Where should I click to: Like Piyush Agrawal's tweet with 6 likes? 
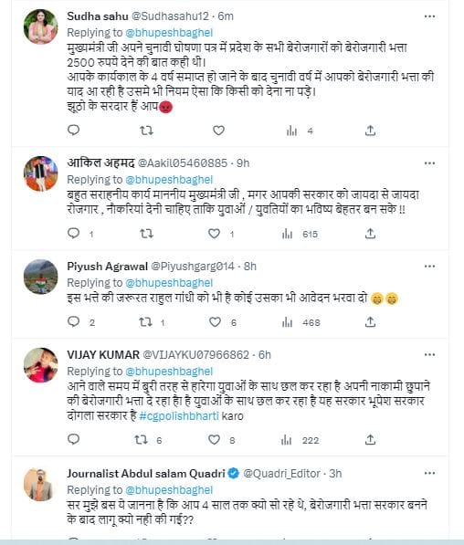[215, 322]
